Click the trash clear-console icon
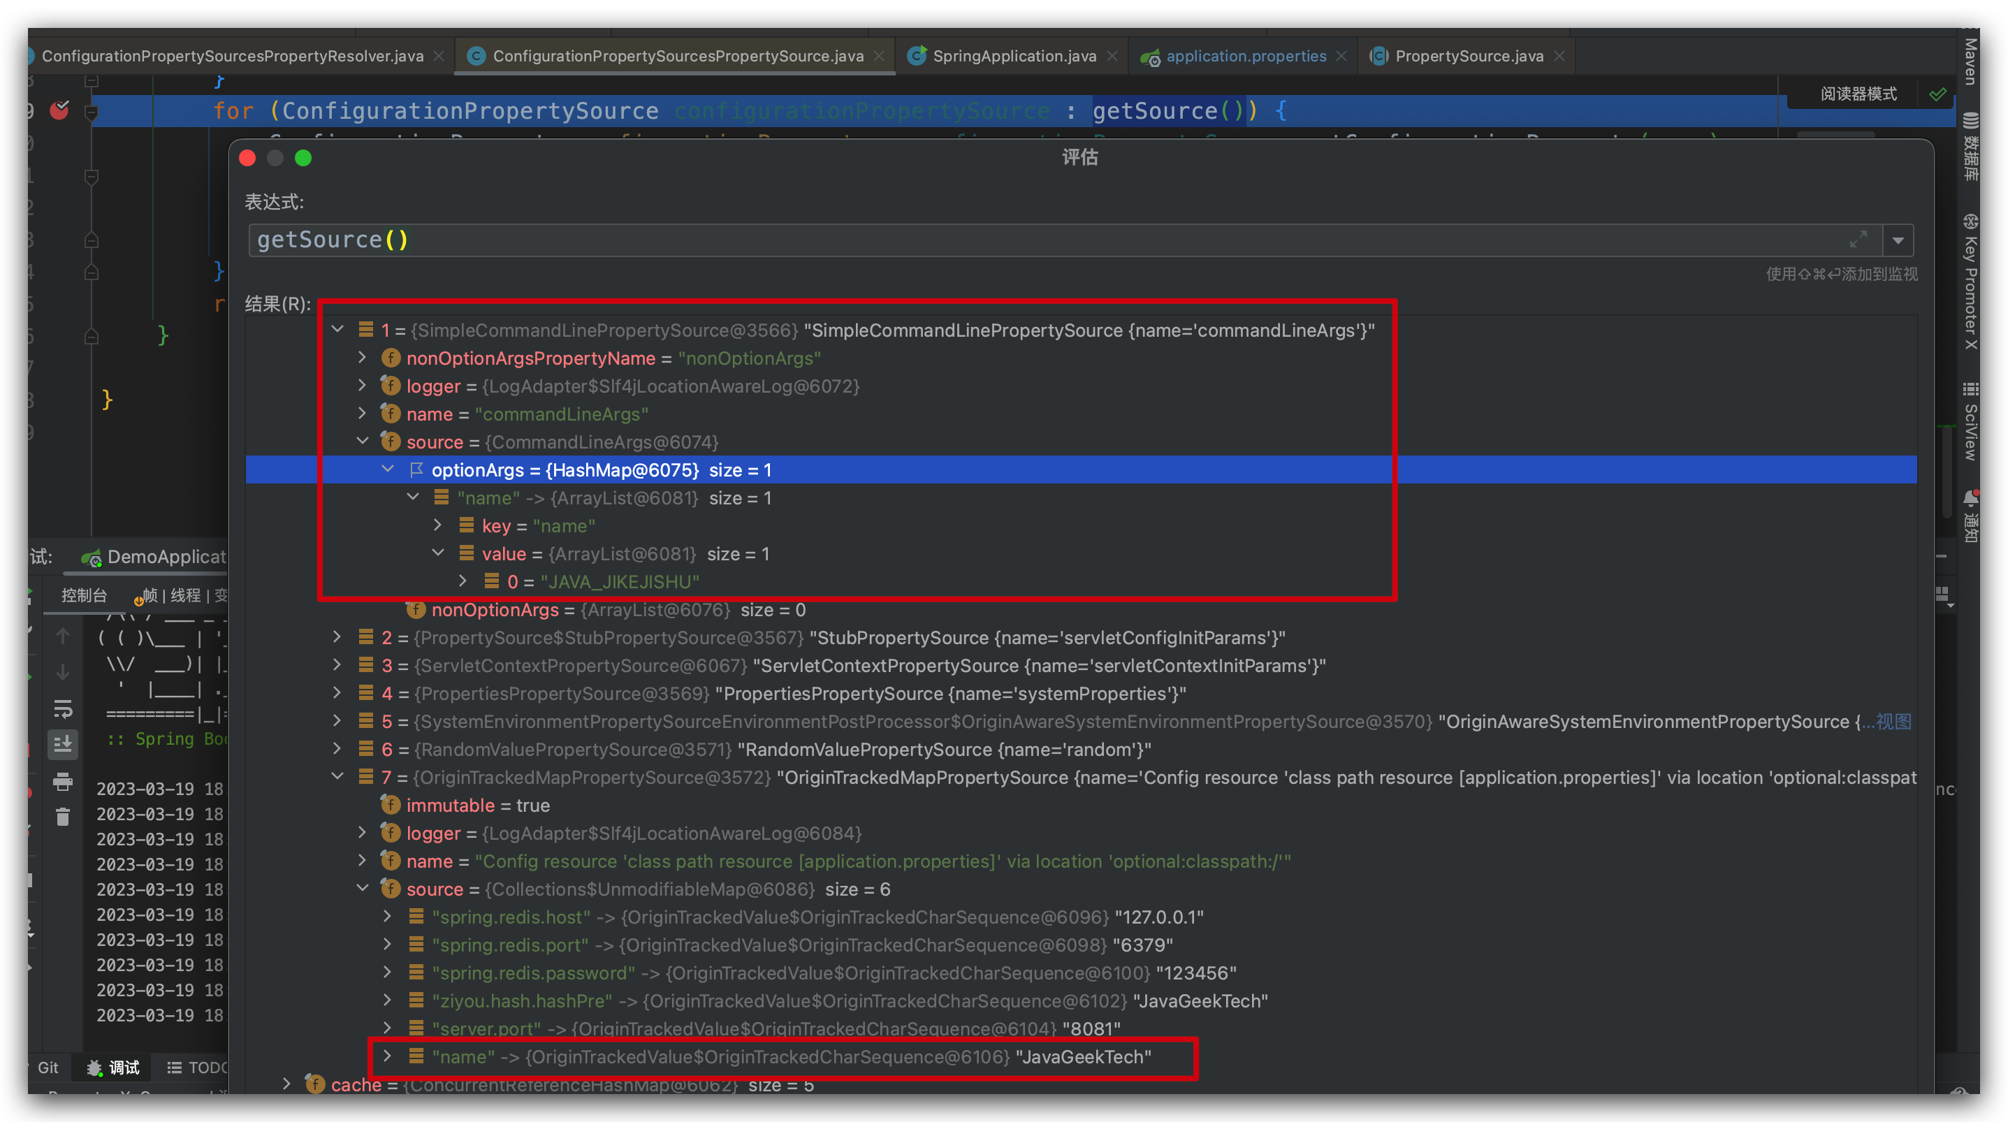The width and height of the screenshot is (2008, 1122). click(x=63, y=817)
